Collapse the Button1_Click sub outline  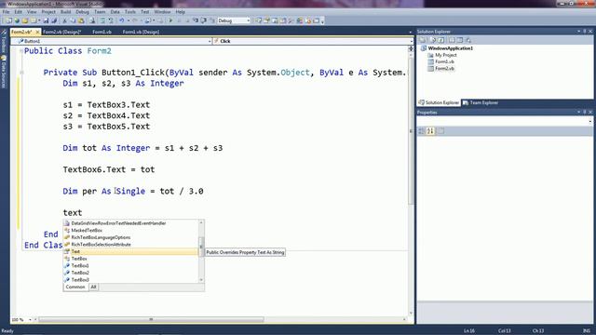tap(21, 73)
